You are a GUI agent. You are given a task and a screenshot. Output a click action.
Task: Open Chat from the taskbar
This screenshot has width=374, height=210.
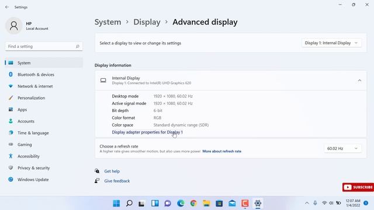pos(168,203)
